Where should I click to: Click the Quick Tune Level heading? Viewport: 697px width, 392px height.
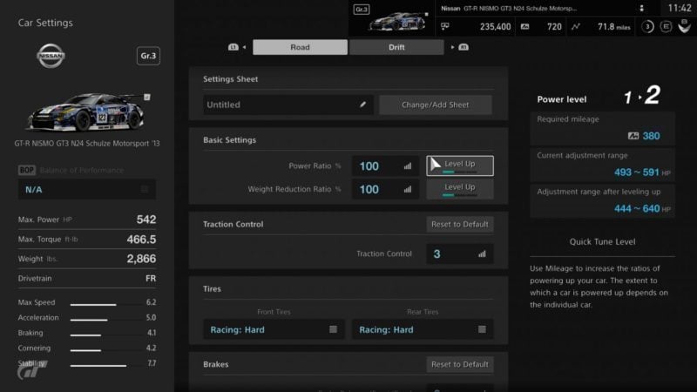(602, 242)
